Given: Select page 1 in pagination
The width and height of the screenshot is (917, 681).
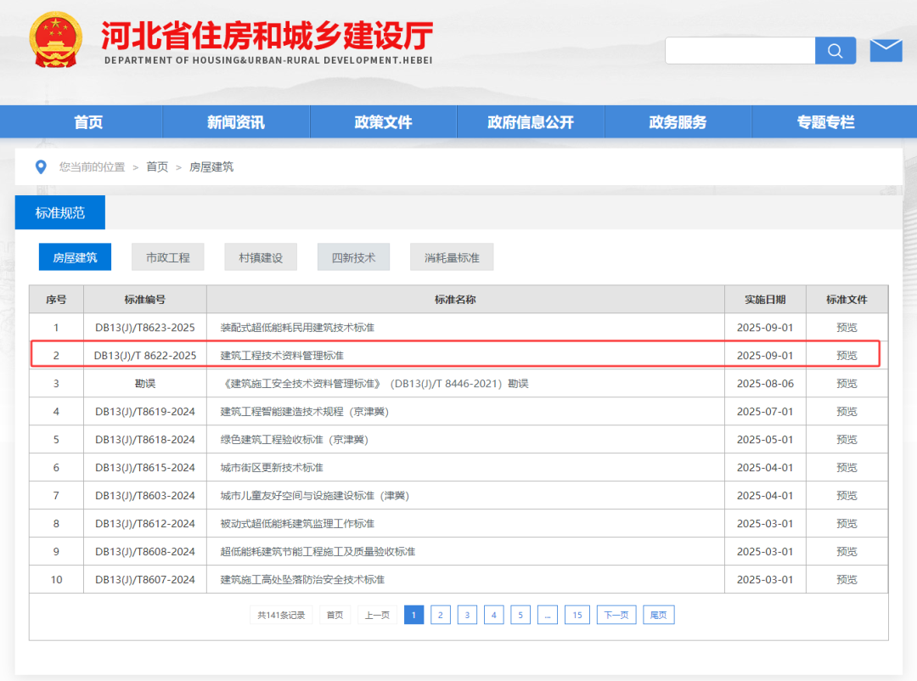Looking at the screenshot, I should click(x=413, y=615).
